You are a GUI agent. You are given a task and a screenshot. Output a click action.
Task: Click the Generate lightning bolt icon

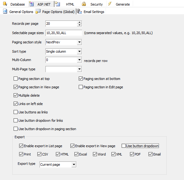click(110, 4)
